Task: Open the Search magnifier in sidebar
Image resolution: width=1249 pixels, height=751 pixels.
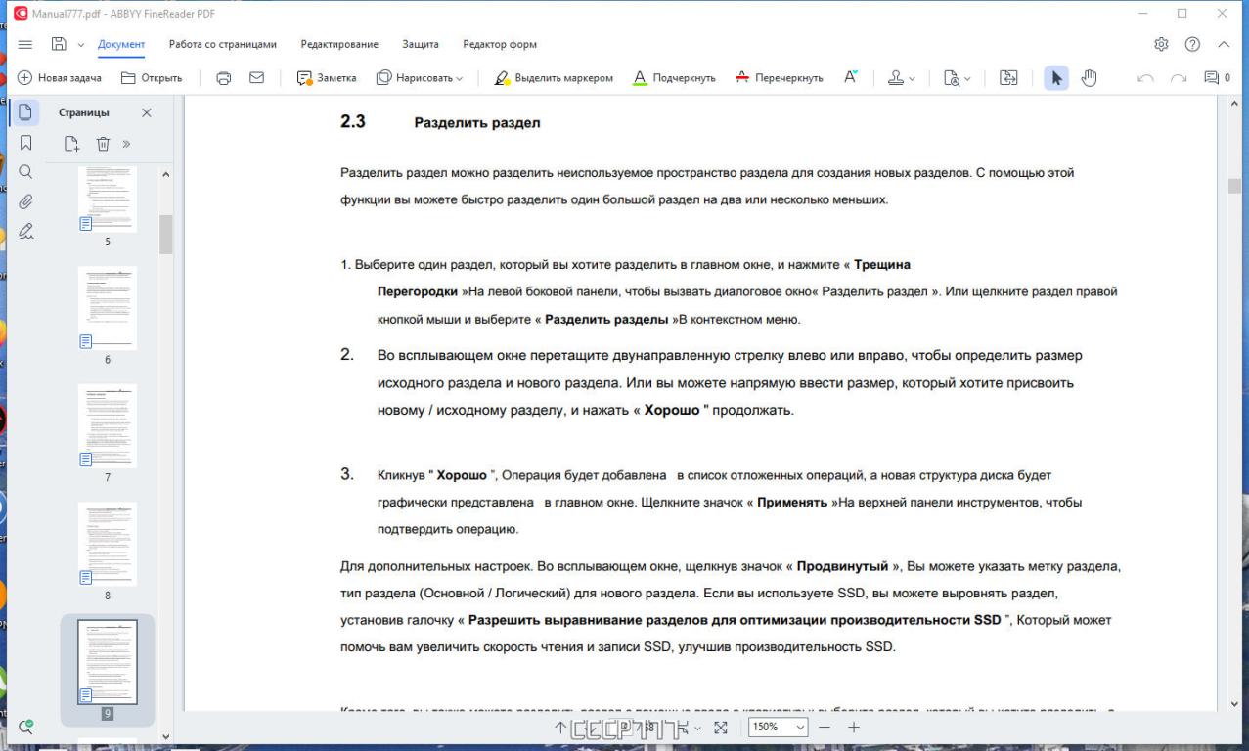Action: point(26,172)
